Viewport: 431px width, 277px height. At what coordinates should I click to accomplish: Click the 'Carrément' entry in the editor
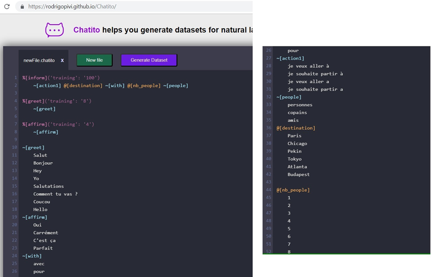click(x=46, y=233)
